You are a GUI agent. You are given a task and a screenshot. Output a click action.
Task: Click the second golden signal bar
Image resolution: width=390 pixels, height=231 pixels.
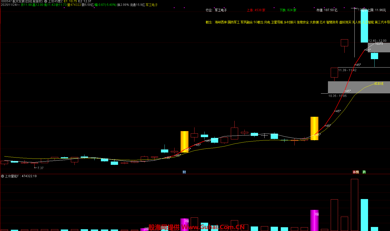click(314, 128)
